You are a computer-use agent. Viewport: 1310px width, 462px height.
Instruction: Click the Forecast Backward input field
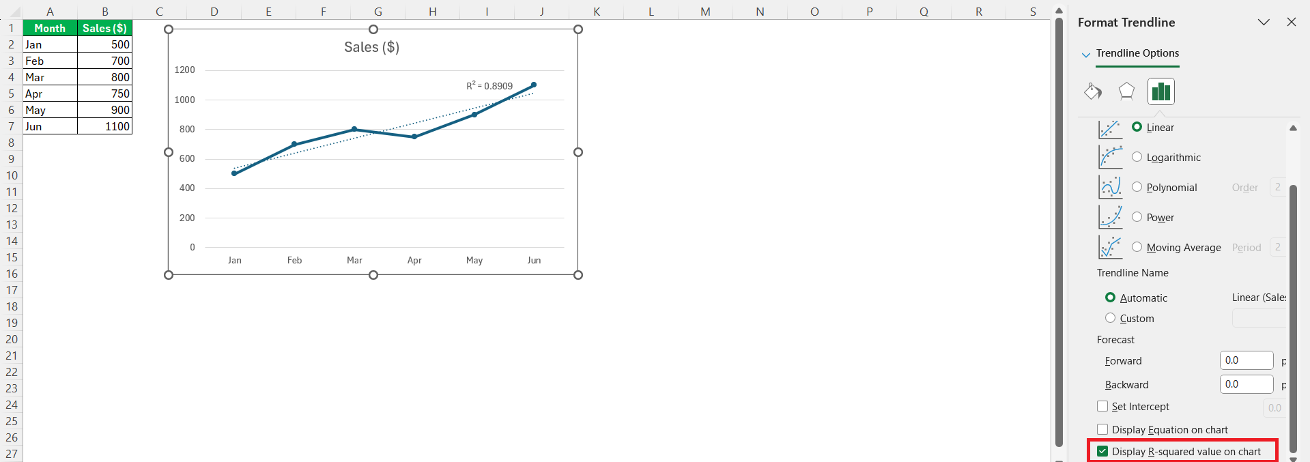point(1247,384)
